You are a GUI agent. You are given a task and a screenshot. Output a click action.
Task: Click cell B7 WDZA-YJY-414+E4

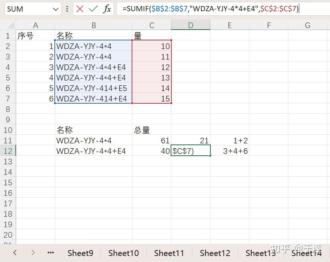93,98
